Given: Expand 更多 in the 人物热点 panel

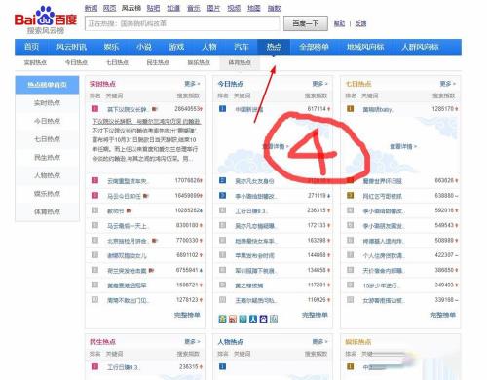Looking at the screenshot, I should tap(319, 342).
